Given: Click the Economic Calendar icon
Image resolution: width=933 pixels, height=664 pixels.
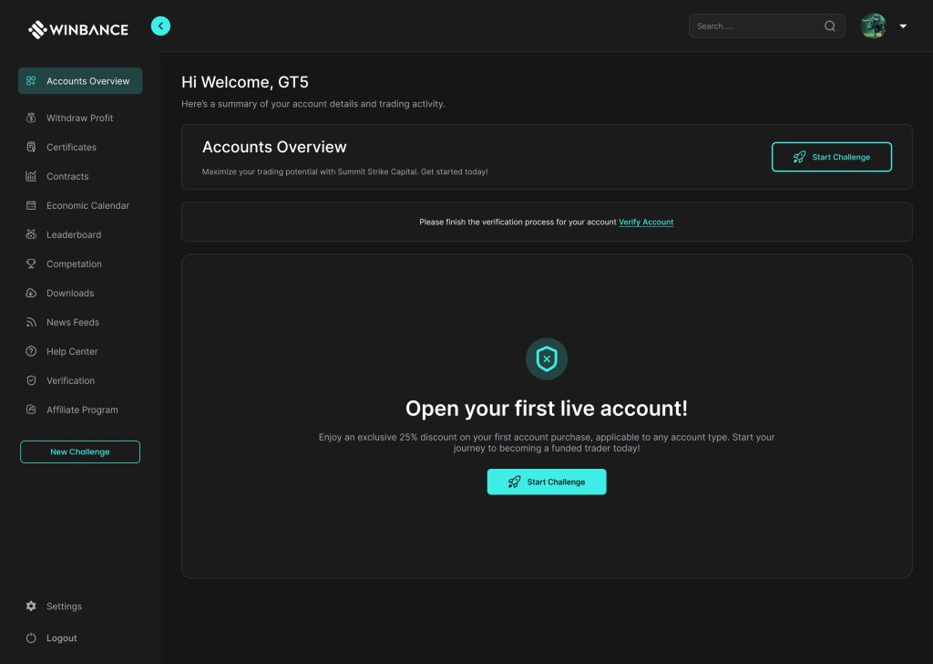Looking at the screenshot, I should point(31,205).
